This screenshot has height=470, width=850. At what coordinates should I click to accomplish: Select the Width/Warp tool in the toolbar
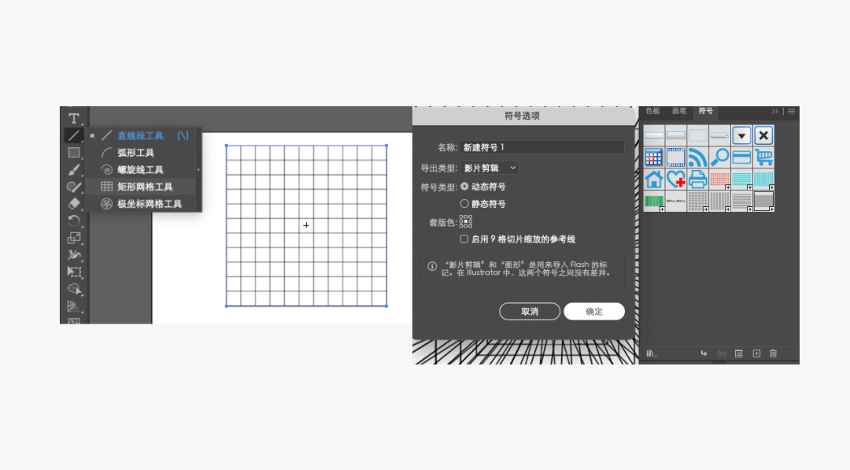point(74,255)
